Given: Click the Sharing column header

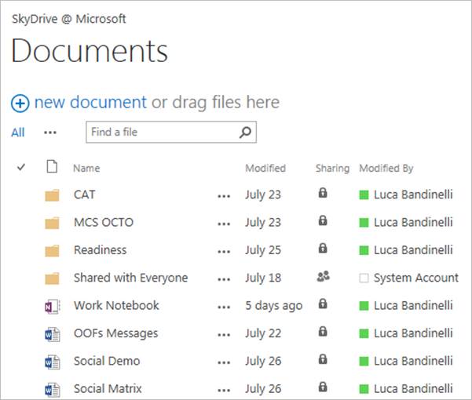Looking at the screenshot, I should [x=332, y=169].
